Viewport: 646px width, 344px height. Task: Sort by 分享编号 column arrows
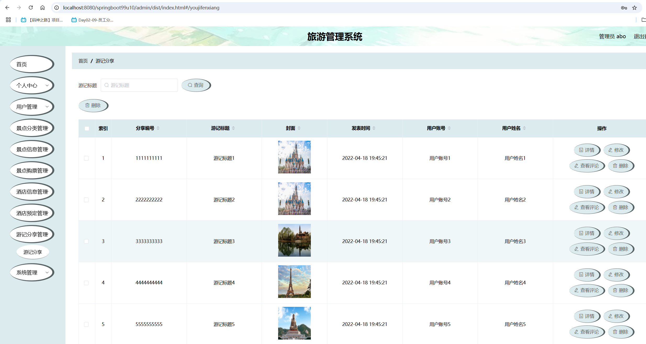(158, 128)
